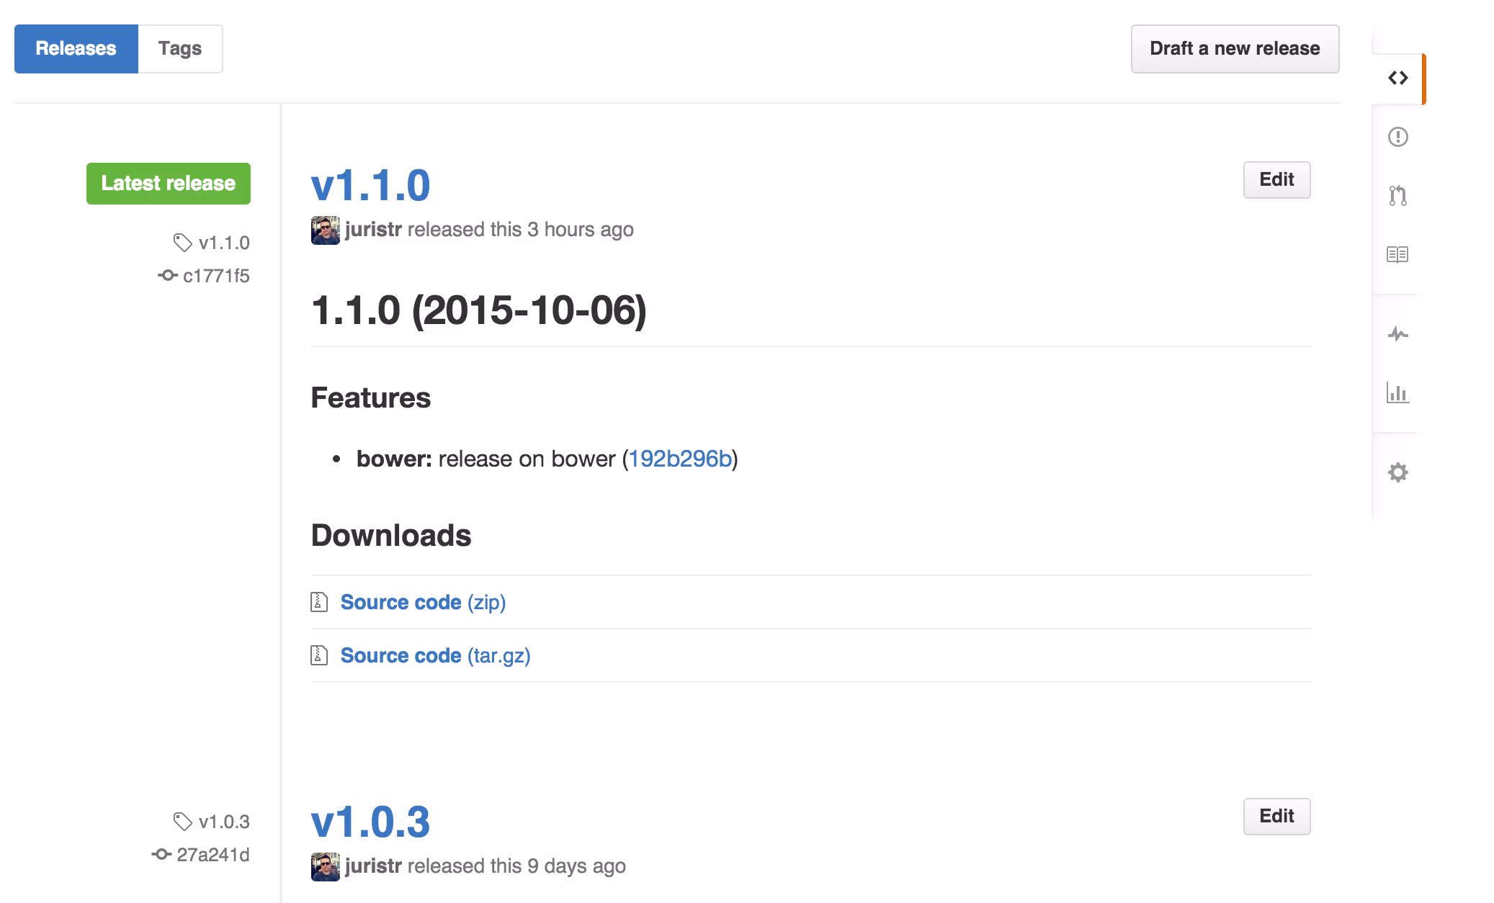Select the Releases tab
The width and height of the screenshot is (1494, 903).
click(x=76, y=49)
